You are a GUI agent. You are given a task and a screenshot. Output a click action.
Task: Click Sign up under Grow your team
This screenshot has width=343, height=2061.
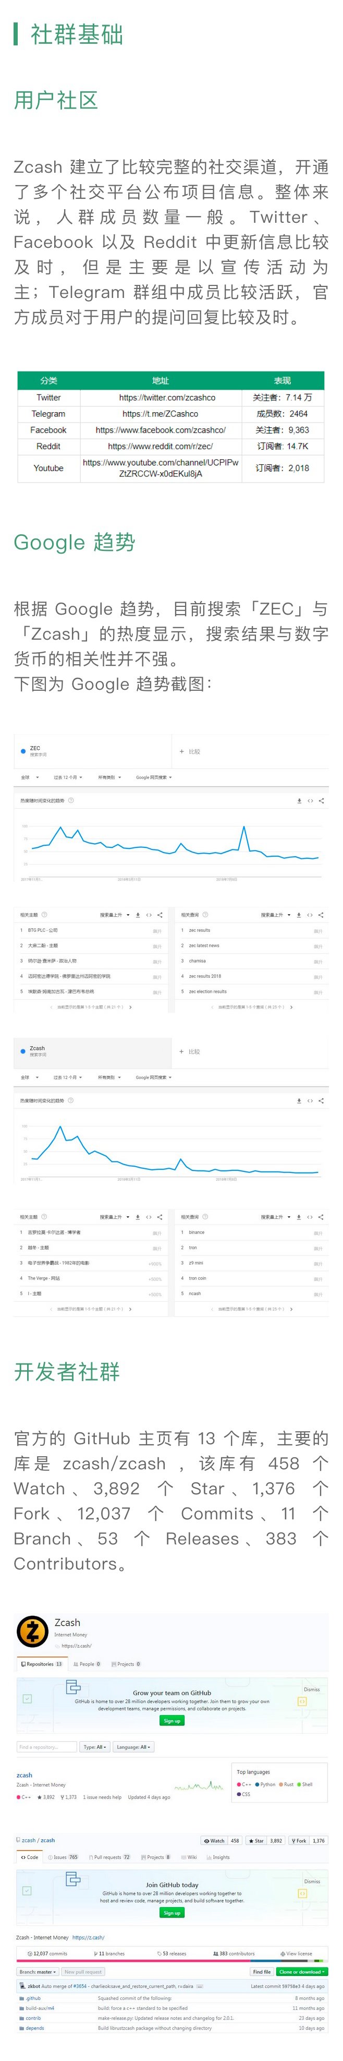[172, 1720]
